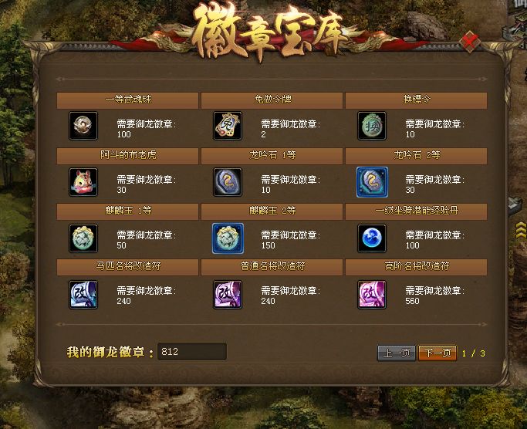
Task: Click the 免做令牌 token icon
Action: tap(228, 126)
